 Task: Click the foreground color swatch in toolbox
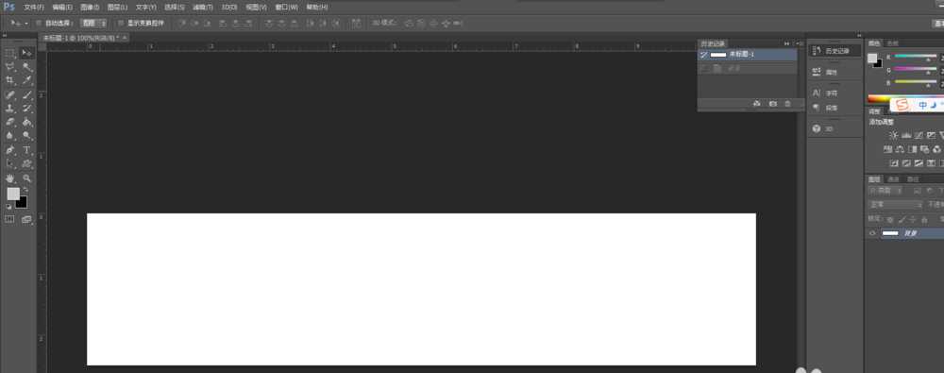pyautogui.click(x=12, y=194)
